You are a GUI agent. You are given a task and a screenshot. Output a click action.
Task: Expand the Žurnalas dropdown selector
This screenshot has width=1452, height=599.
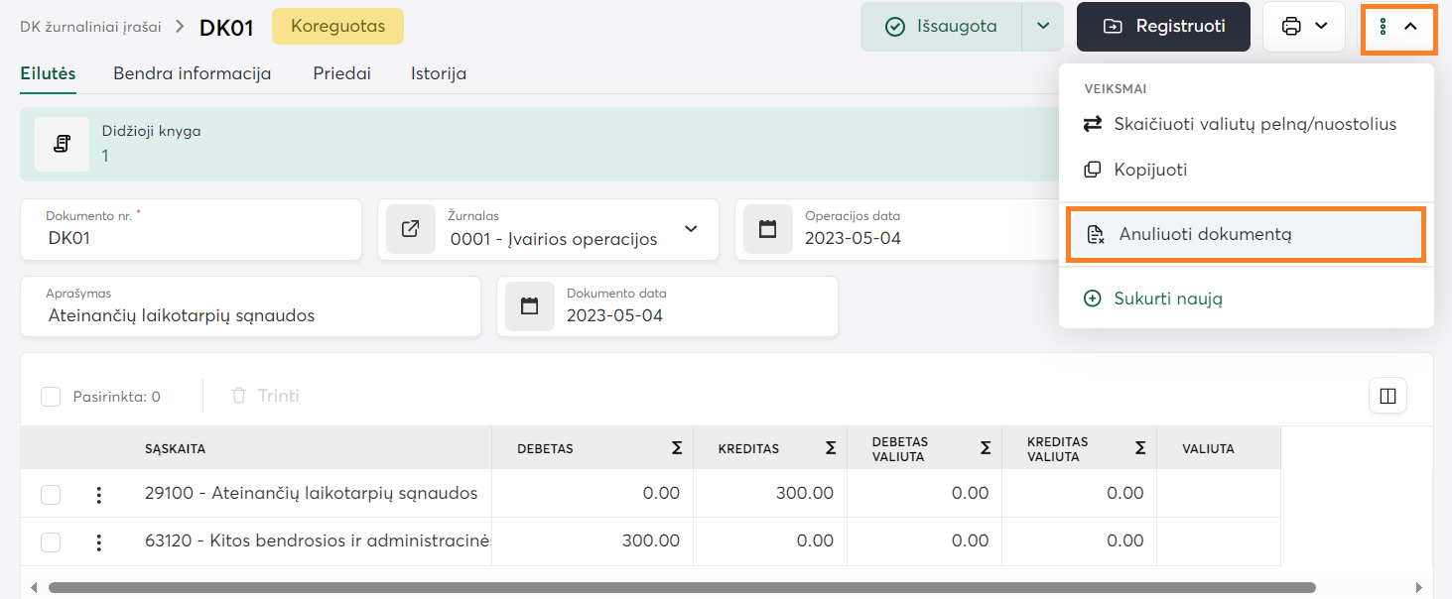coord(691,230)
